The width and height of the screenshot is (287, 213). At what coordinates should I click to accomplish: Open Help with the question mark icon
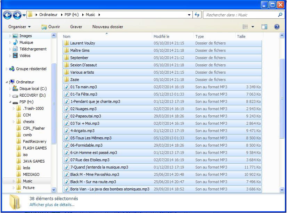[x=277, y=27]
